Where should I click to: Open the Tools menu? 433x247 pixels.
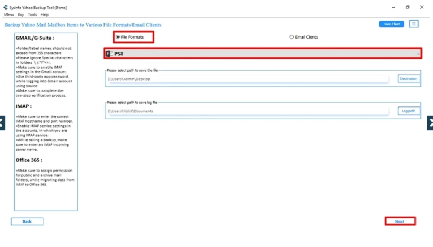(32, 14)
